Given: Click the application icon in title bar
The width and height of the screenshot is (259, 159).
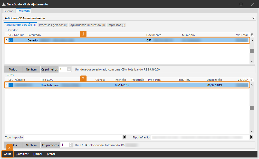Looking at the screenshot, I should point(4,4).
